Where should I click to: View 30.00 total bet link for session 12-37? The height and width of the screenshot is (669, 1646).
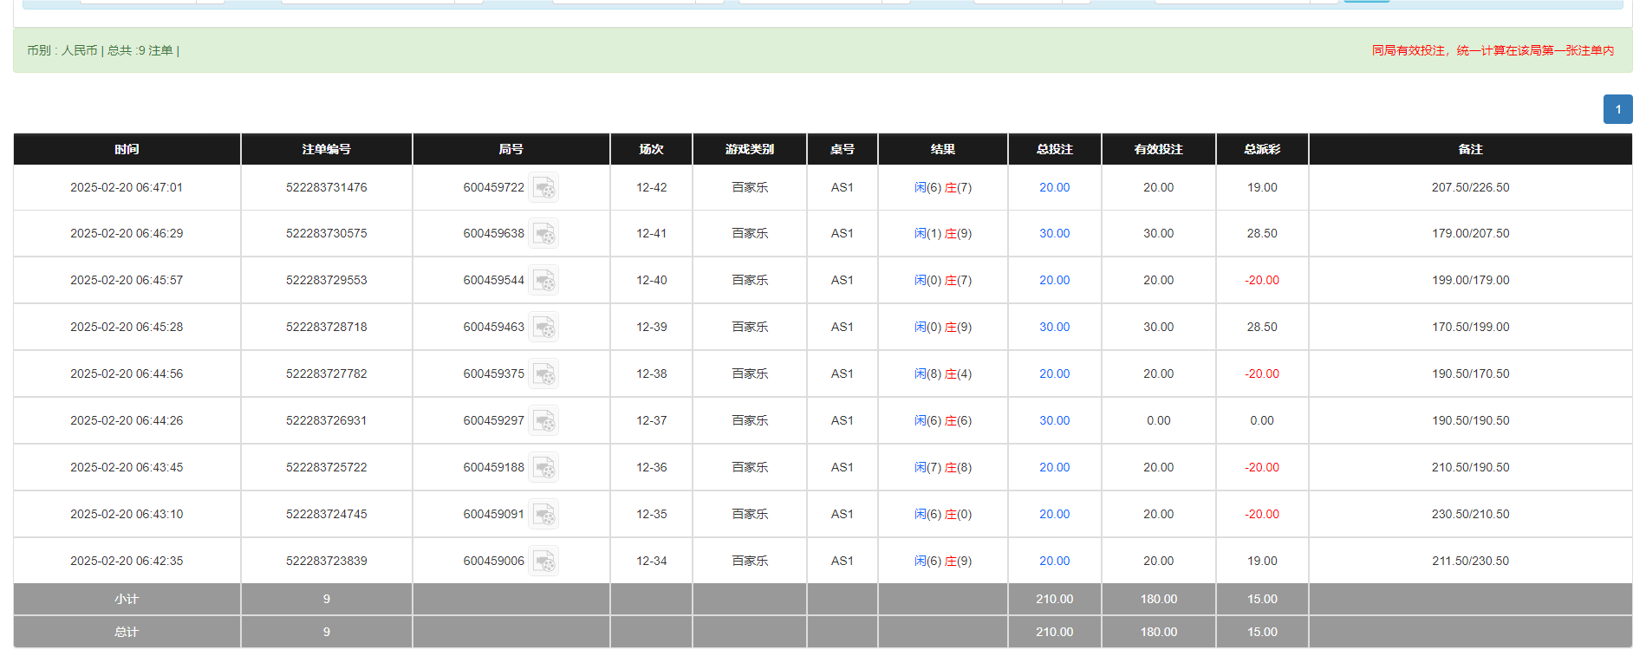tap(1054, 421)
